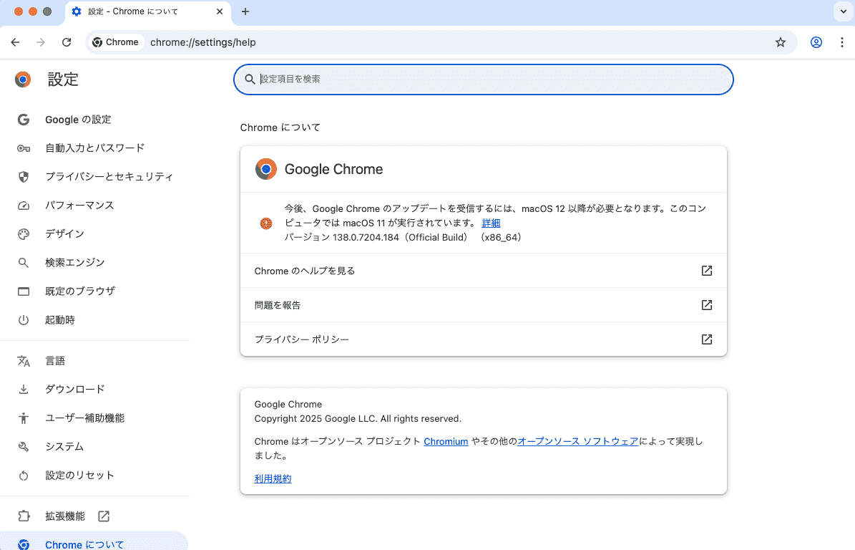Image resolution: width=855 pixels, height=550 pixels.
Task: Click the Google Chrome logo in the about card
Action: point(266,169)
